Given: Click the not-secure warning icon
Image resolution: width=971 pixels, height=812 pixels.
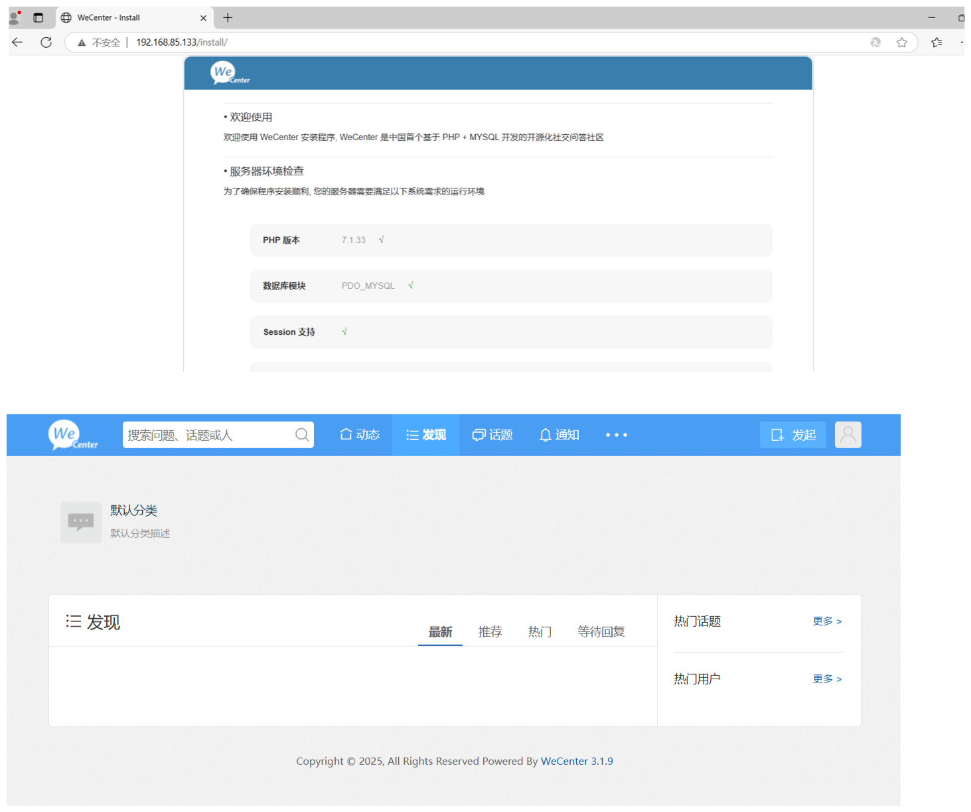Looking at the screenshot, I should click(x=82, y=42).
